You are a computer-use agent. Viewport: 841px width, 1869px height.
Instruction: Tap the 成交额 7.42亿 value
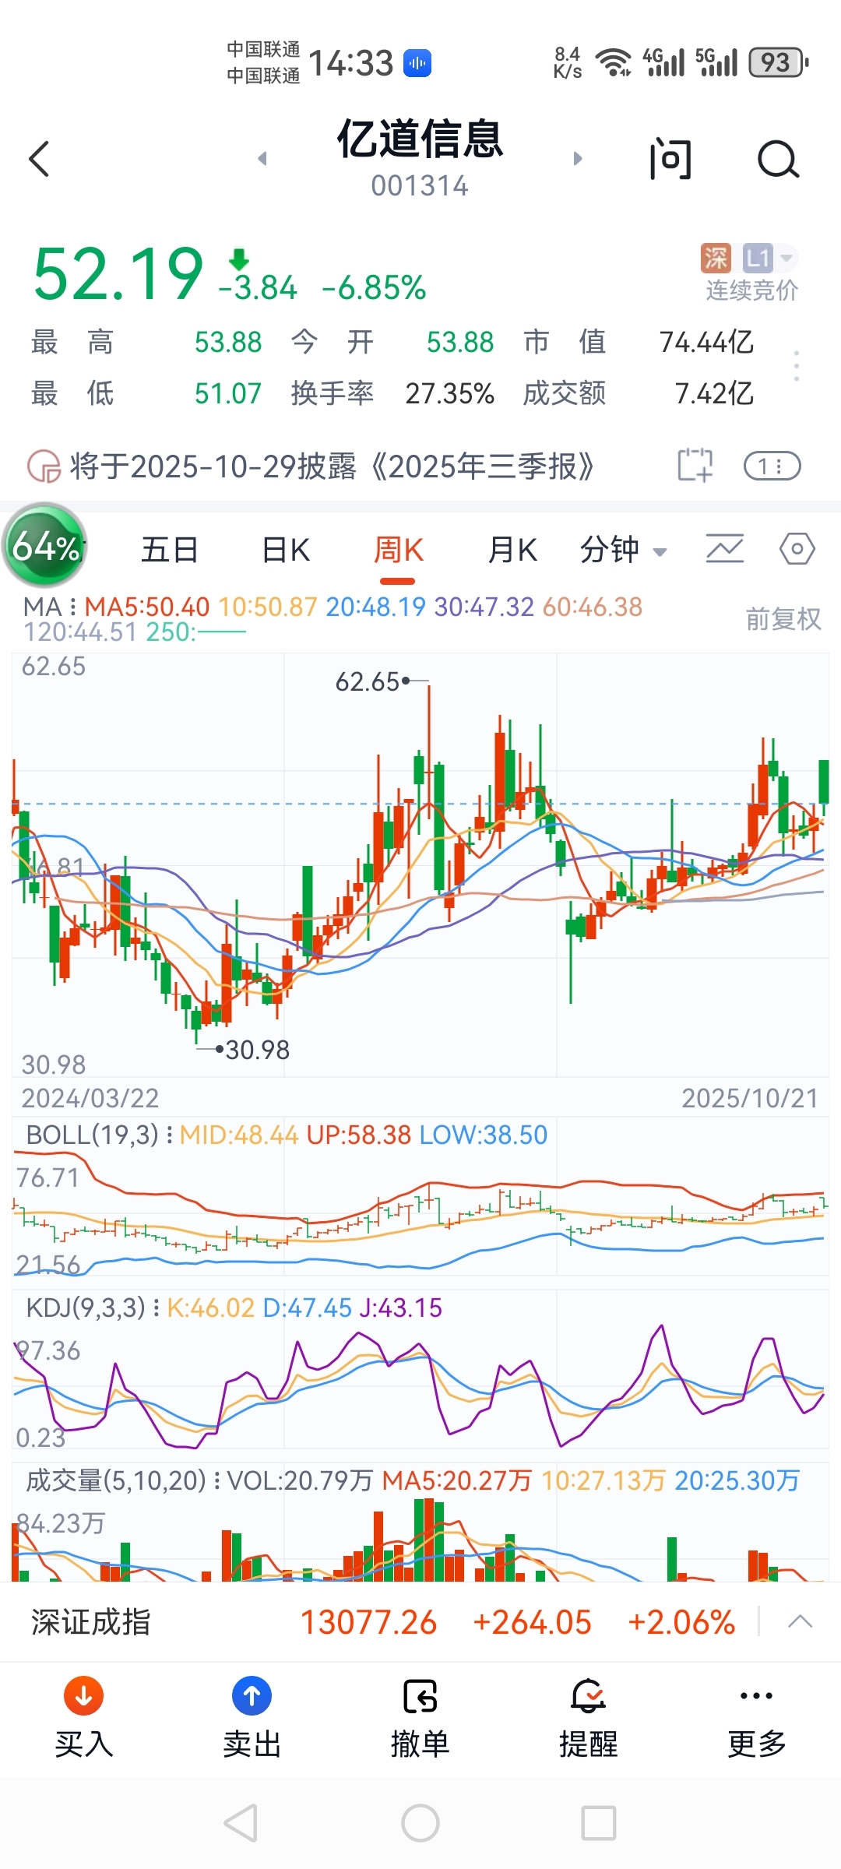tap(714, 393)
